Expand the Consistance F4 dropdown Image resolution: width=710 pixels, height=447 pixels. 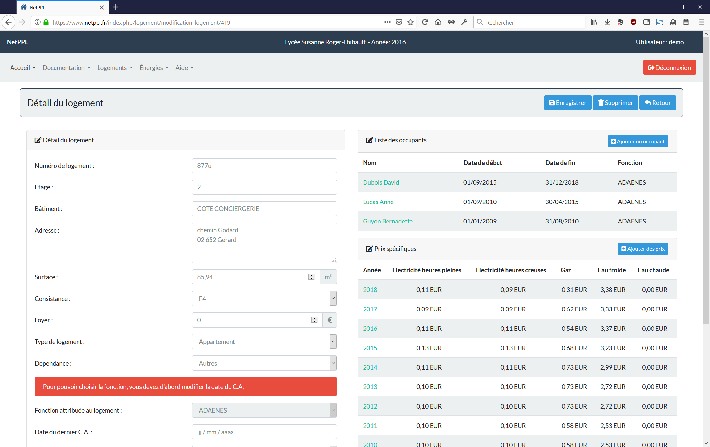point(264,298)
